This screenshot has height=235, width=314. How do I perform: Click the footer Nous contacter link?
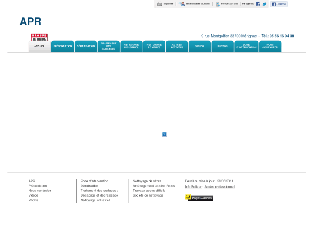tap(40, 191)
